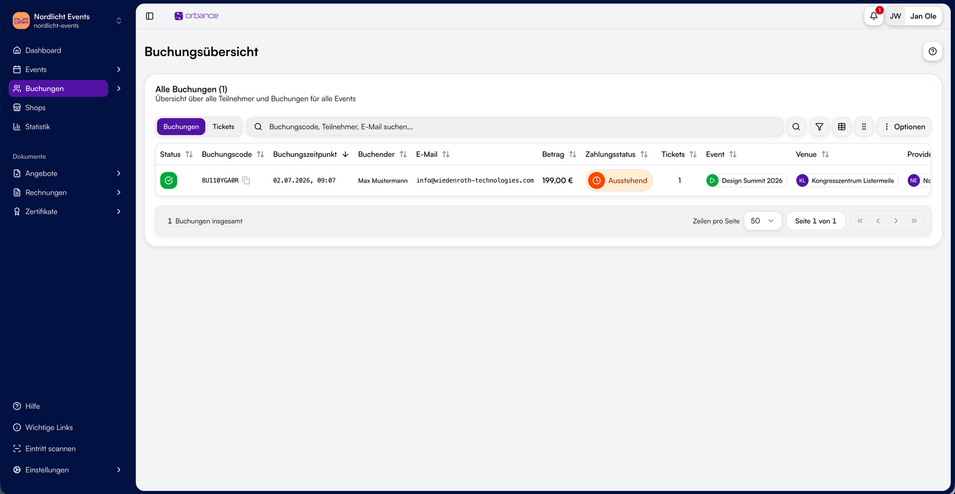The width and height of the screenshot is (955, 494).
Task: Click the orbance logo
Action: [x=196, y=16]
